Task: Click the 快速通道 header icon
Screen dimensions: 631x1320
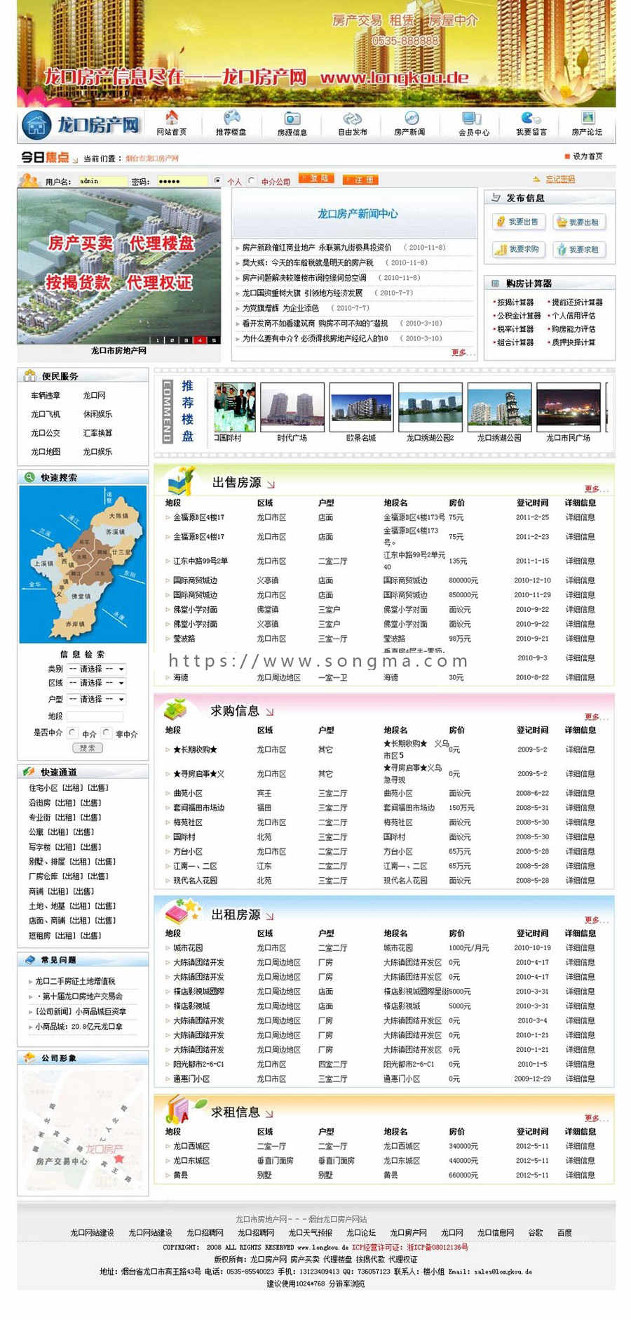Action: [x=29, y=771]
